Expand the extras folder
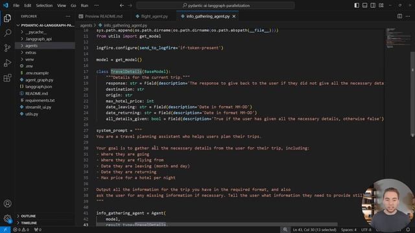 click(x=45, y=52)
